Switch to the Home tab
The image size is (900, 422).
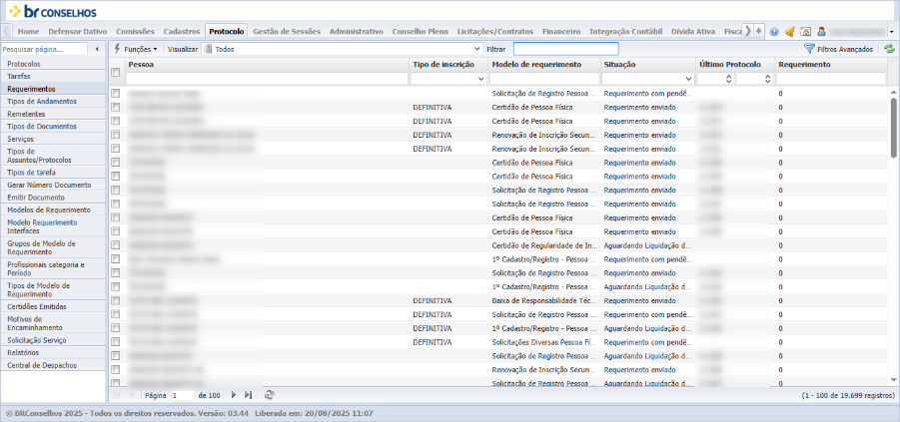coord(29,32)
